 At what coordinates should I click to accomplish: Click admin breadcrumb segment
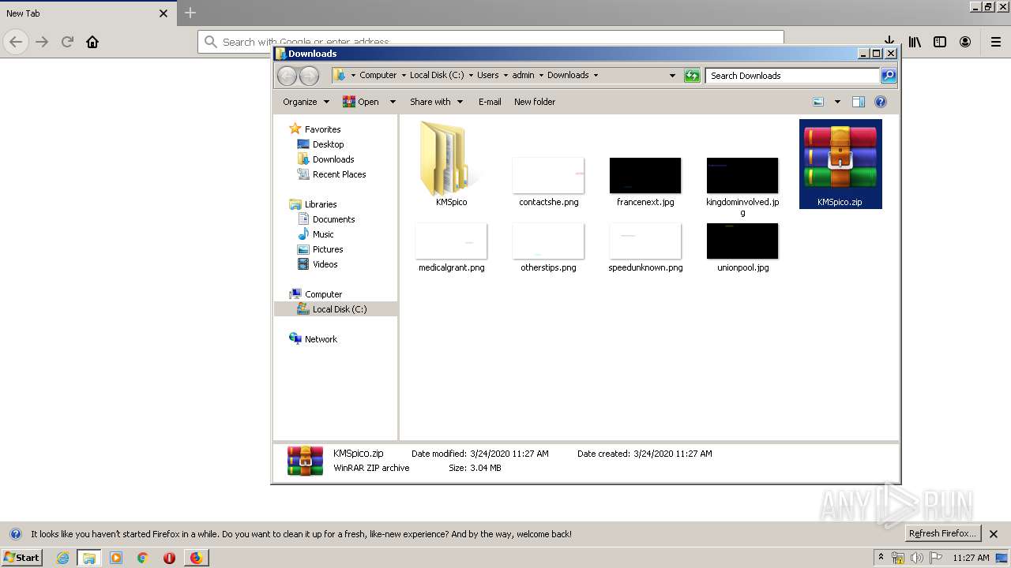(x=523, y=76)
